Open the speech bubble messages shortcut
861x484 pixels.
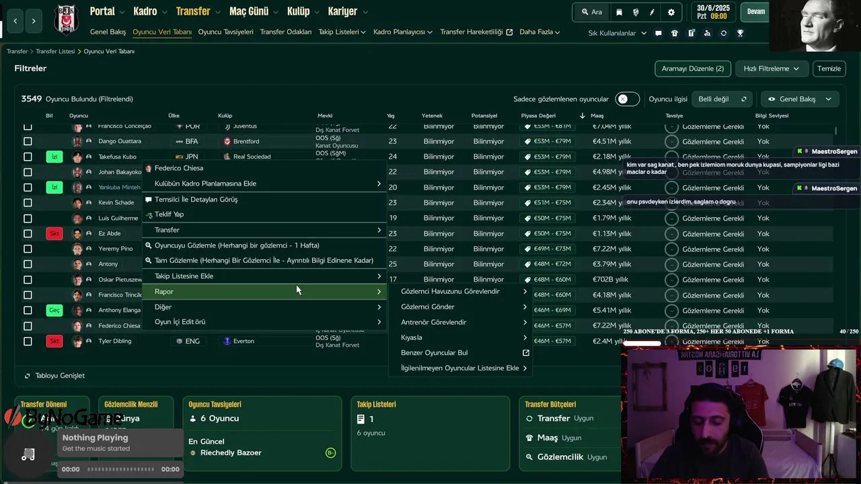click(658, 33)
